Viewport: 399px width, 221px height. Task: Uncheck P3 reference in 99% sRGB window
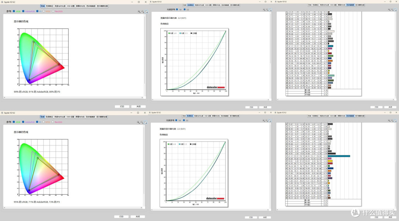(x=37, y=11)
